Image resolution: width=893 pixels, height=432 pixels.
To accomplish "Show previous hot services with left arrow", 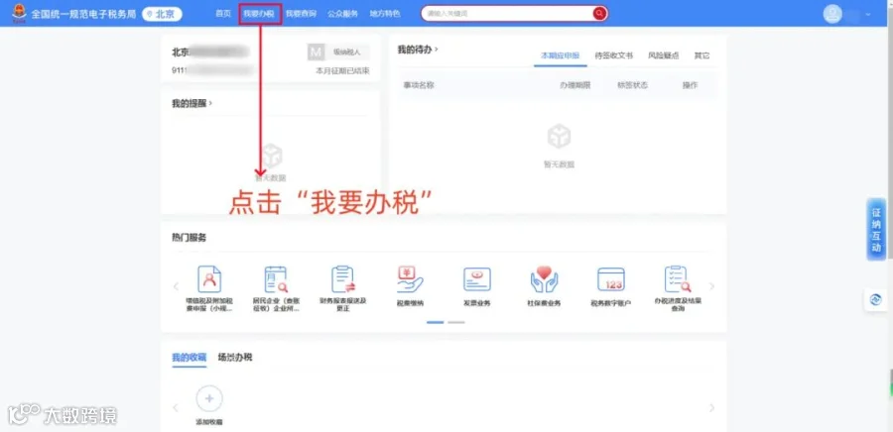I will (x=176, y=286).
